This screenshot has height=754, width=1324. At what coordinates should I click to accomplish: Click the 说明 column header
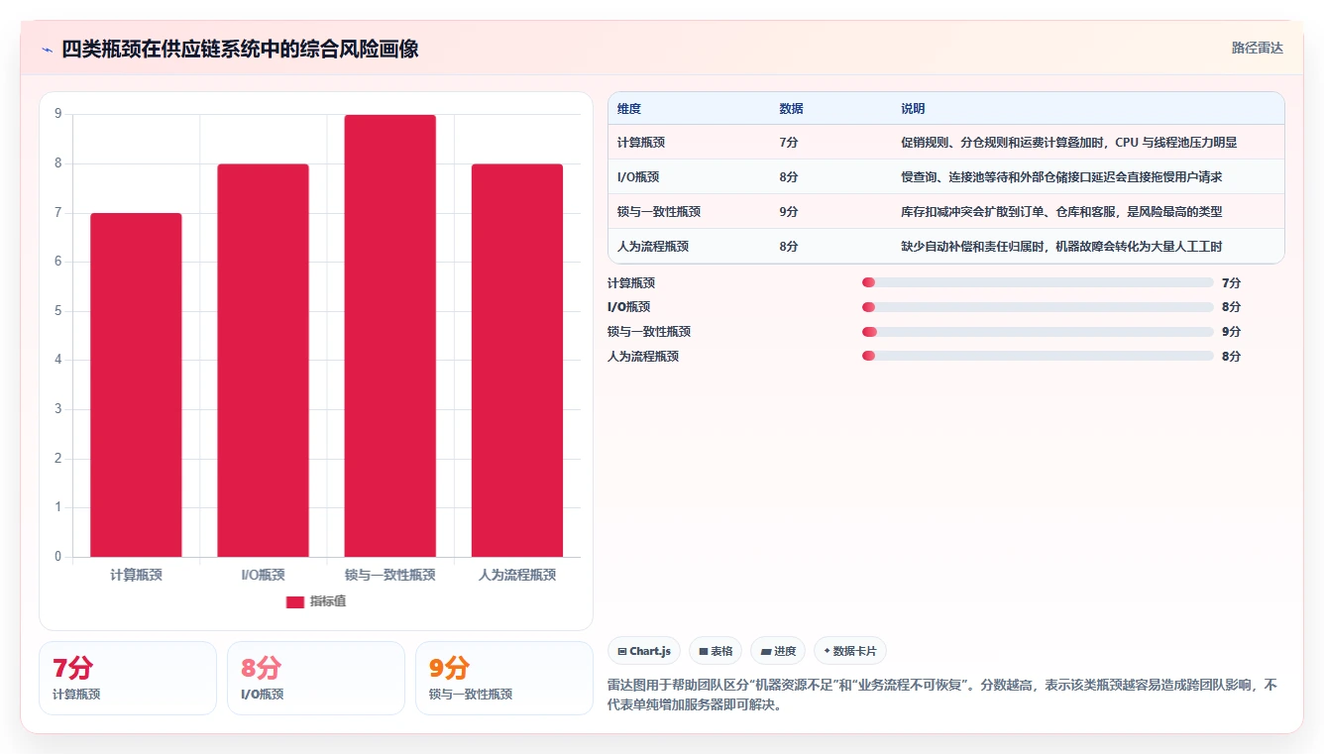(913, 109)
